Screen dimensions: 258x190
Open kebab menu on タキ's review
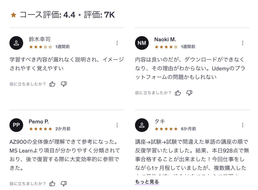(243, 125)
